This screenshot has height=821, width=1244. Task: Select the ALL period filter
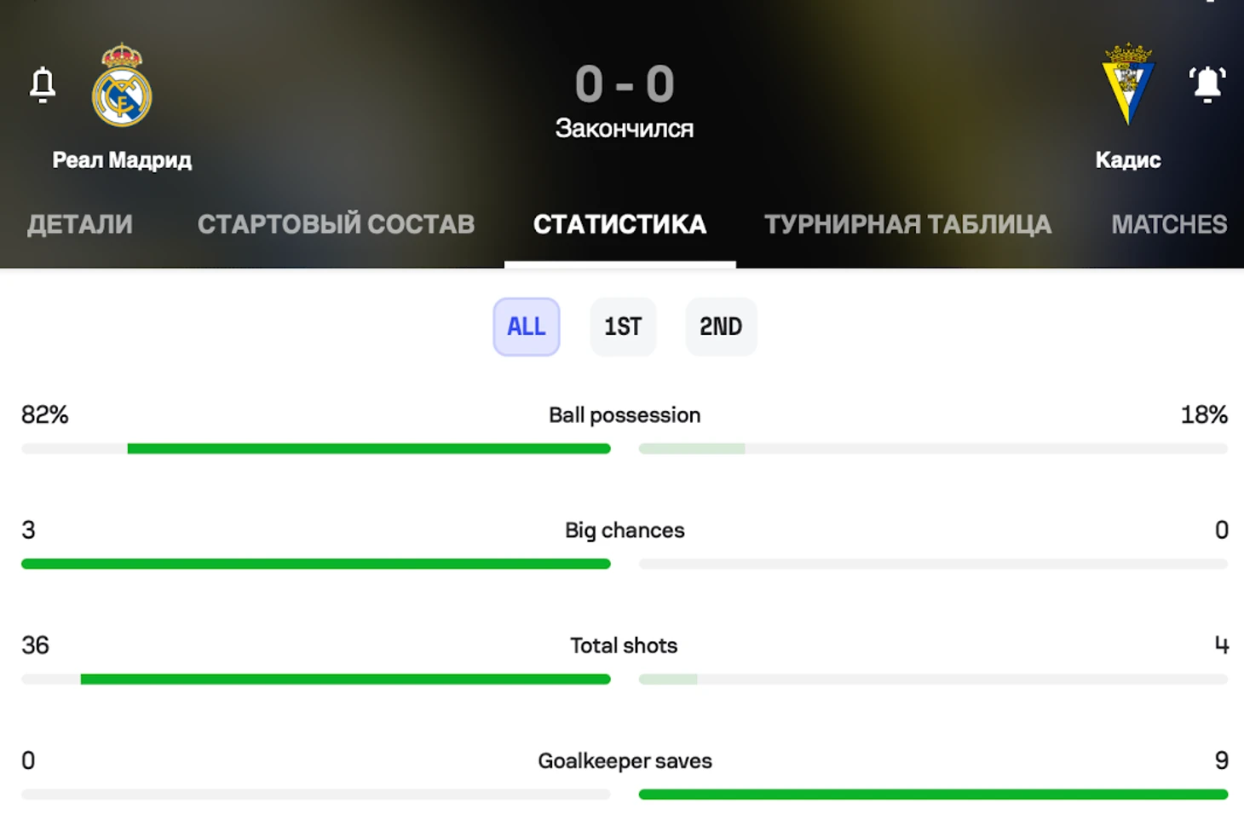[526, 327]
